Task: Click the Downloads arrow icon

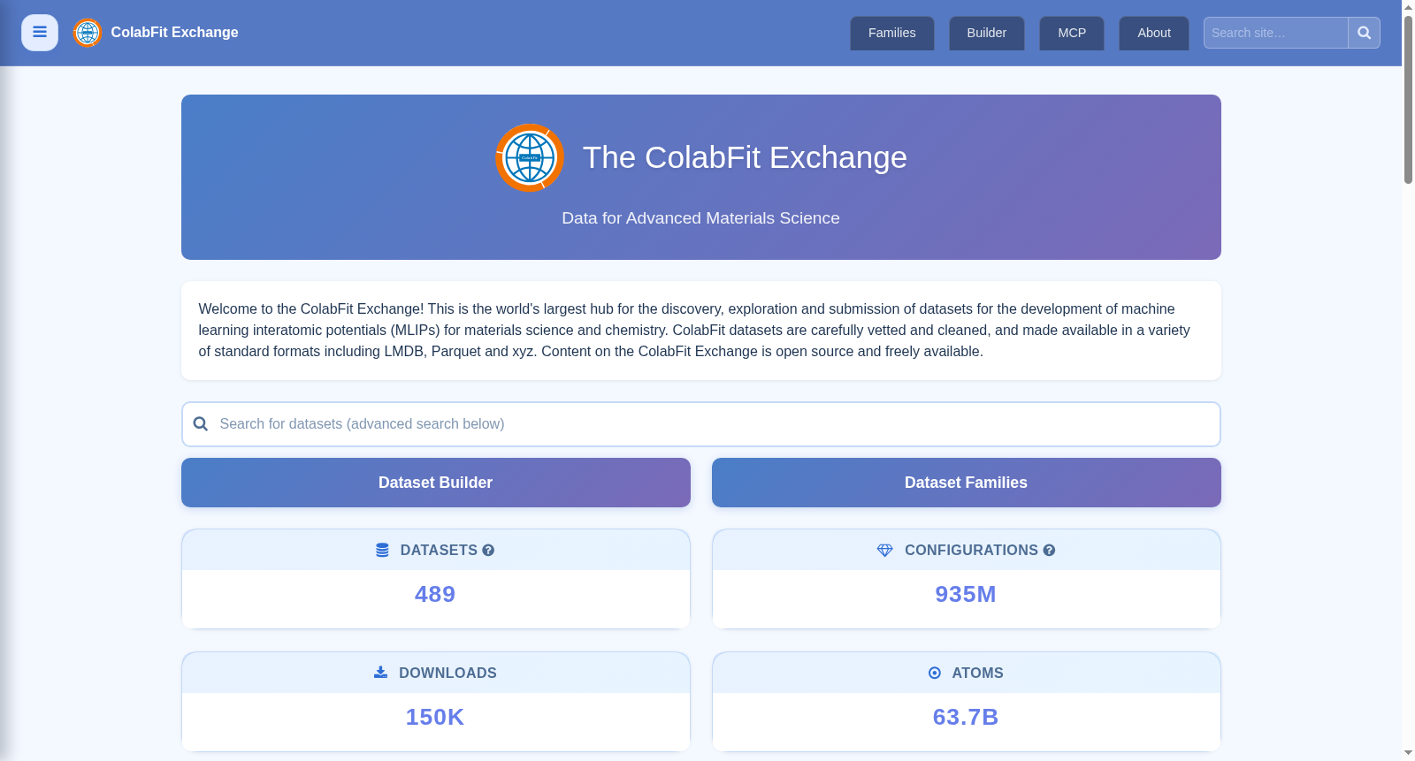Action: (x=380, y=673)
